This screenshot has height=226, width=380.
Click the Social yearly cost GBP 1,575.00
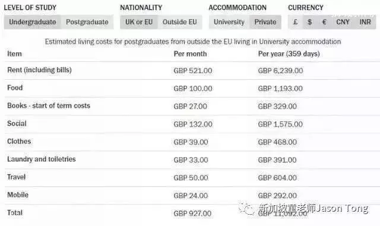(x=280, y=124)
